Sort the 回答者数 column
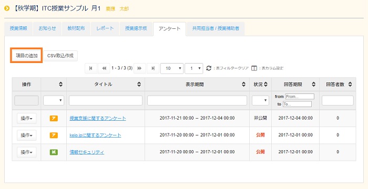This screenshot has height=189, width=368. click(350, 84)
